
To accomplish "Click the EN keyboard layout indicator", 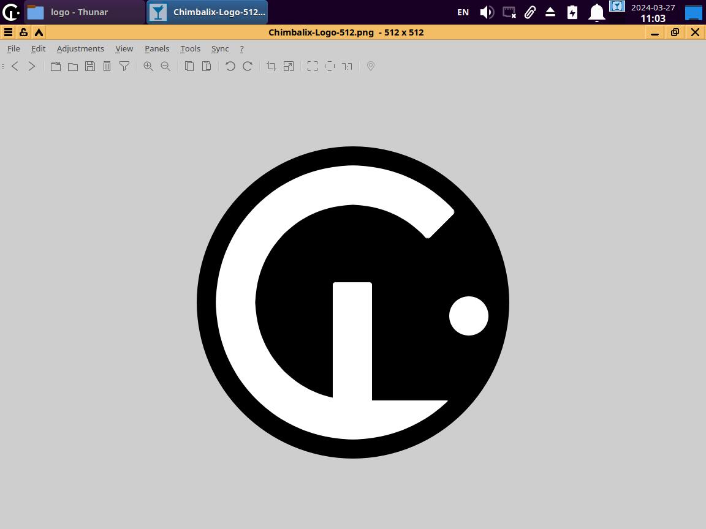I will pos(463,12).
